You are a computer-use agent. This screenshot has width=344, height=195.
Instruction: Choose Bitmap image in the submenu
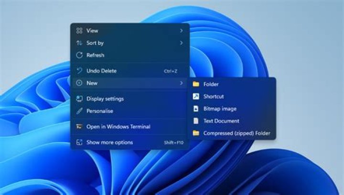232,109
